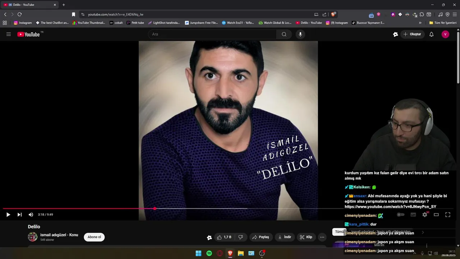Enter fullscreen mode

coord(448,214)
